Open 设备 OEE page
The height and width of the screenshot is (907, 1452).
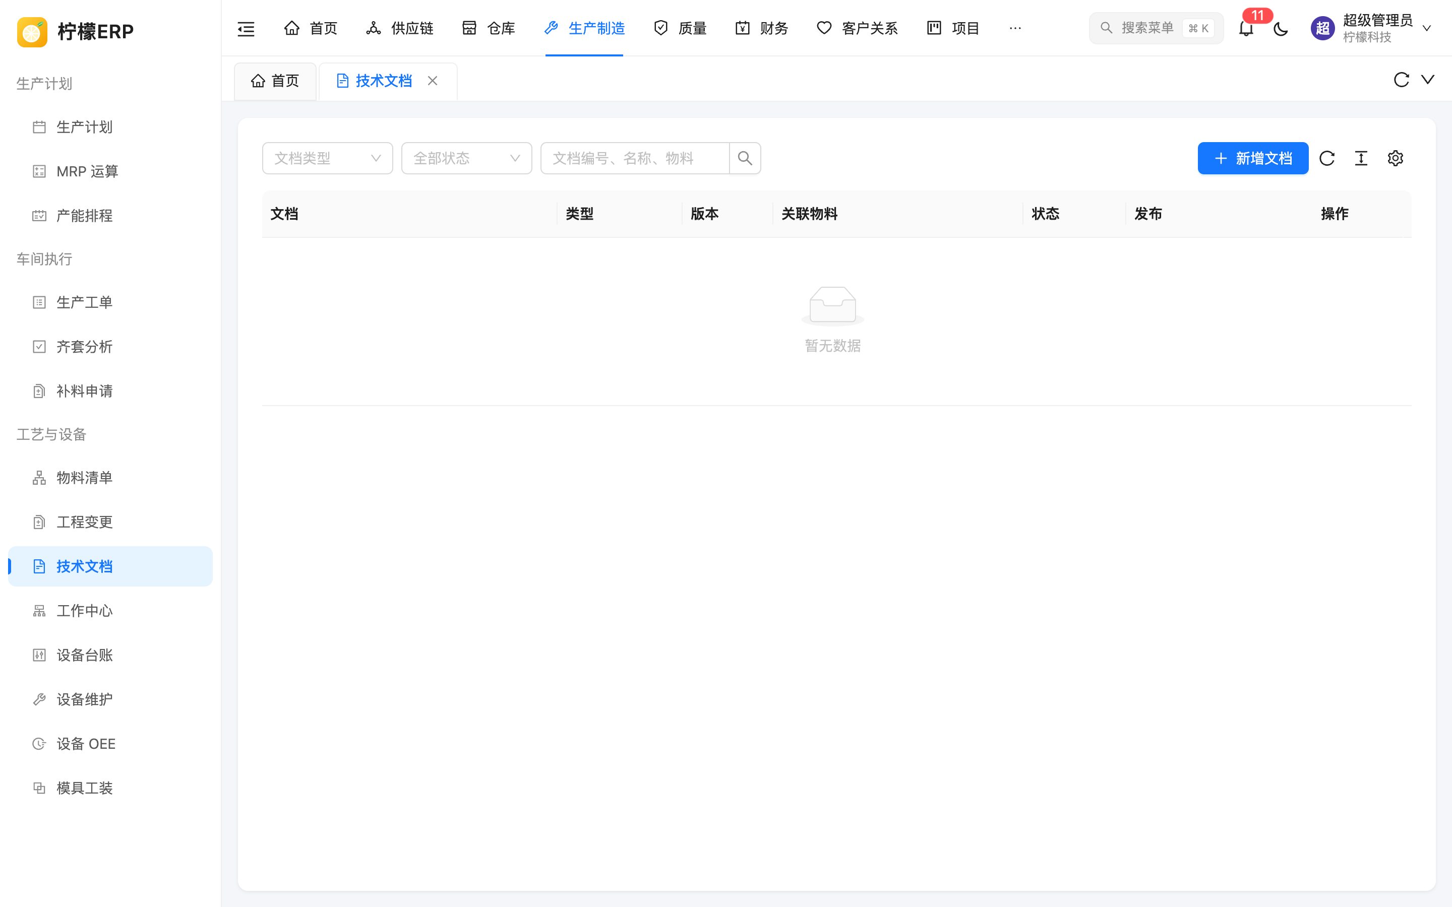110,744
